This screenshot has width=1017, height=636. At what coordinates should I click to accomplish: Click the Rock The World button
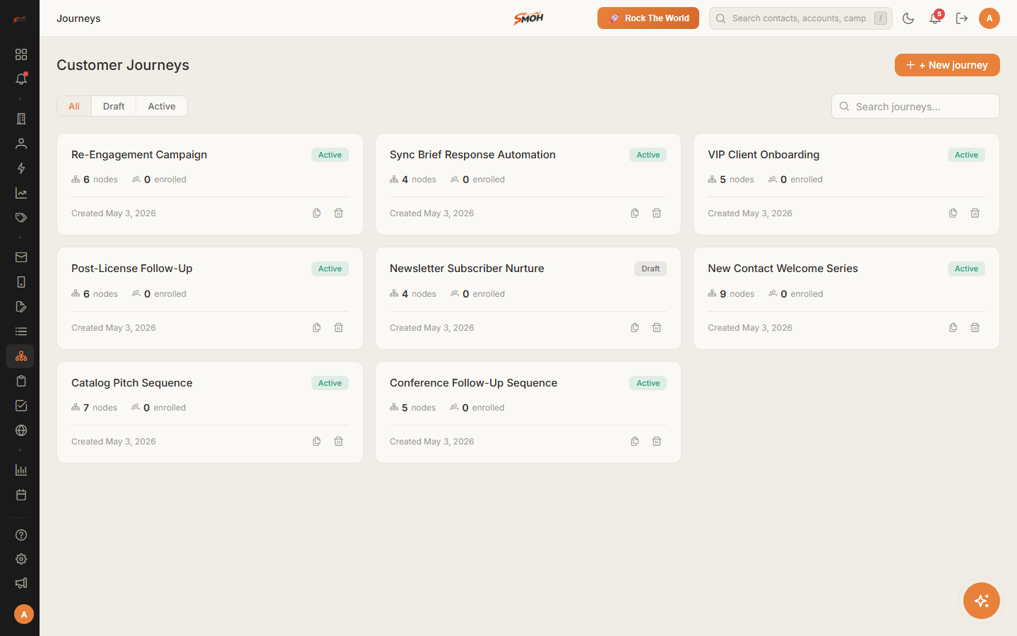[648, 18]
